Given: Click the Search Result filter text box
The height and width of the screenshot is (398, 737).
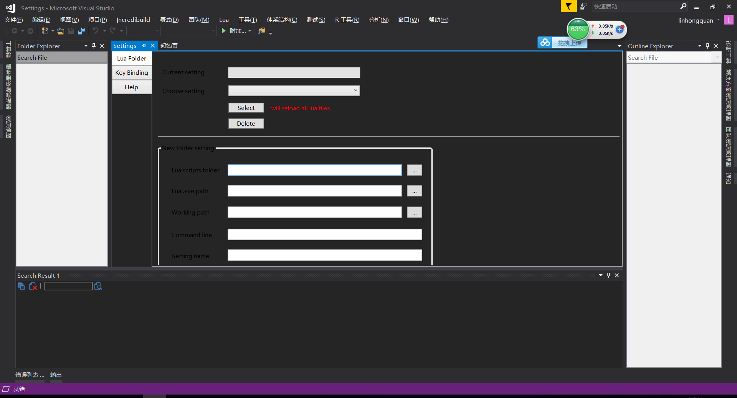Looking at the screenshot, I should (68, 286).
